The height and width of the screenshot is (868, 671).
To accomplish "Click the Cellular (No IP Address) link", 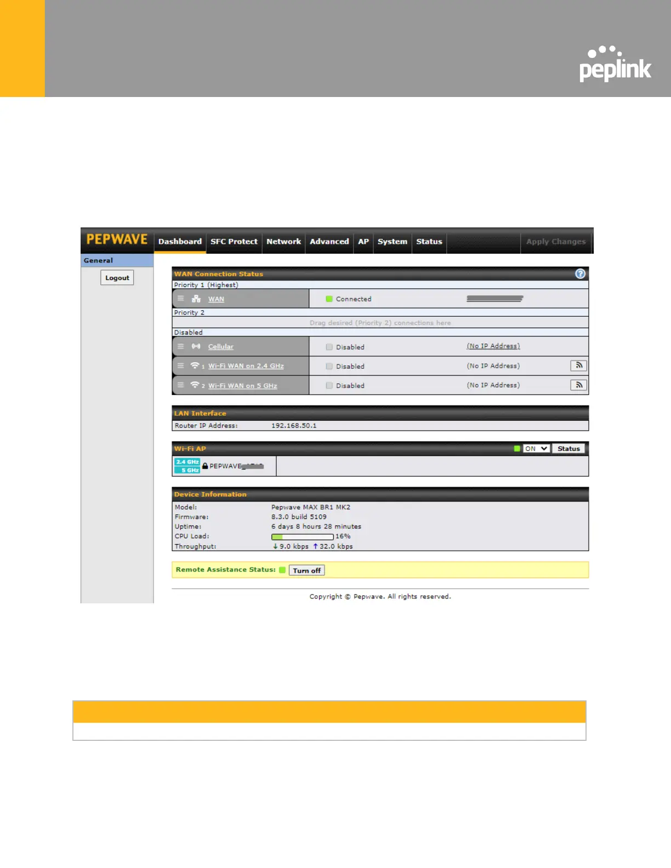I will pos(493,346).
